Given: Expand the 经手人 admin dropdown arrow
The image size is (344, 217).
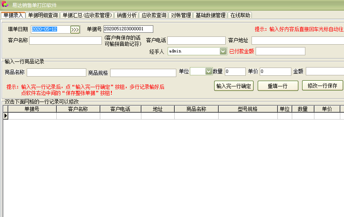Looking at the screenshot, I should pos(223,51).
